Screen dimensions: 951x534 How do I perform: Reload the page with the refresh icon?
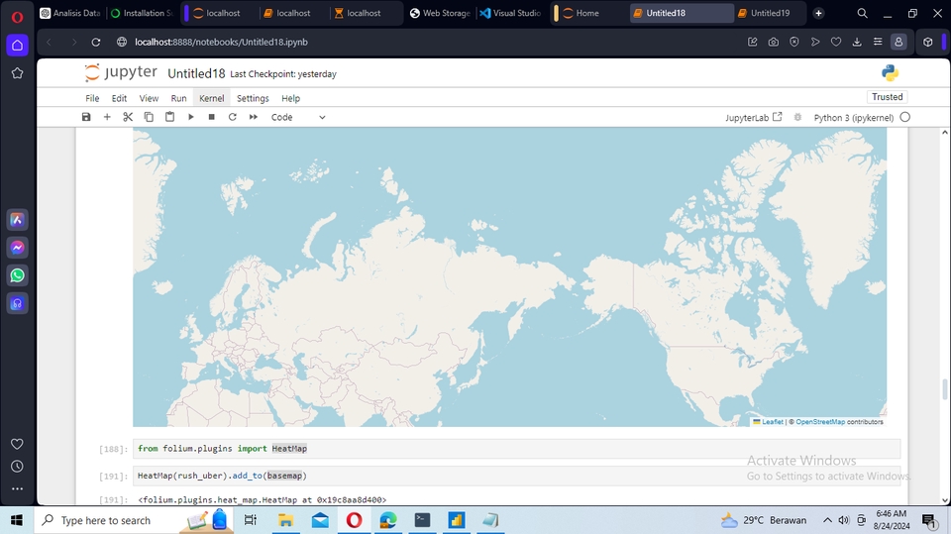click(96, 42)
